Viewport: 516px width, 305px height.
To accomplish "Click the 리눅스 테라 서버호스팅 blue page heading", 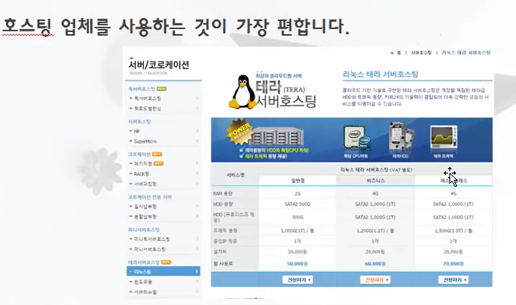I will pos(380,74).
